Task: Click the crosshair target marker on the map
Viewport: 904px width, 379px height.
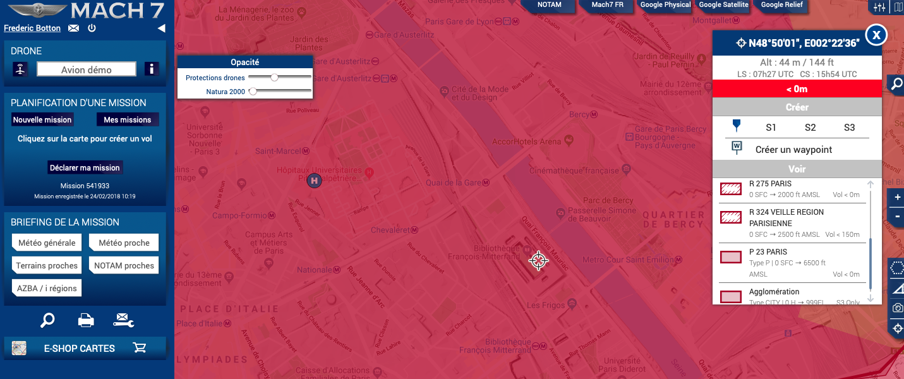Action: [538, 260]
